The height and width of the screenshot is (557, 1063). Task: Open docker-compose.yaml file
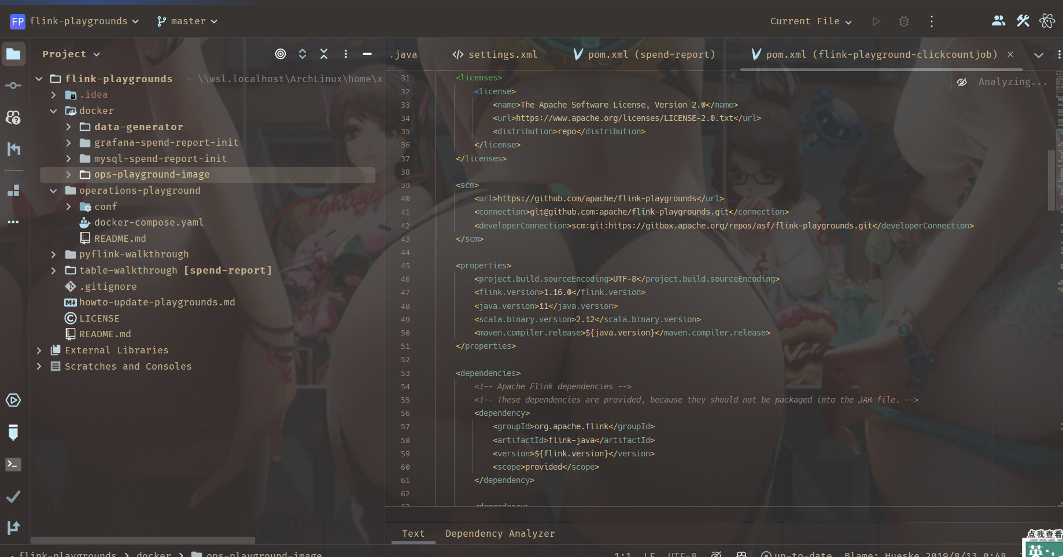coord(149,223)
